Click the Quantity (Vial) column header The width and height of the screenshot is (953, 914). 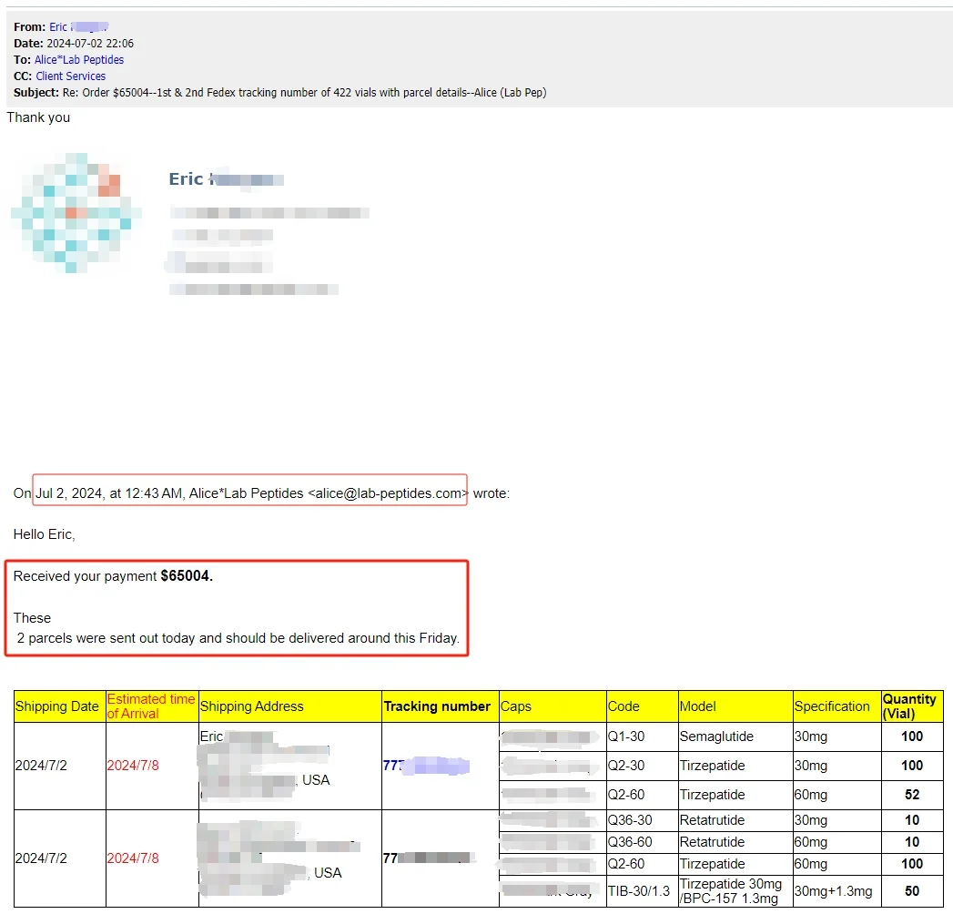point(910,706)
